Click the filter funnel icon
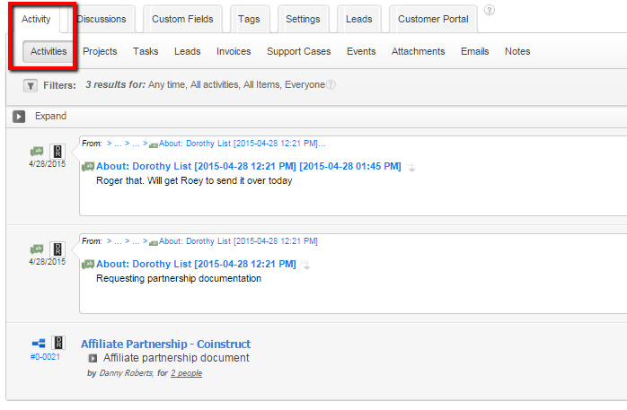This screenshot has width=627, height=410. point(31,85)
